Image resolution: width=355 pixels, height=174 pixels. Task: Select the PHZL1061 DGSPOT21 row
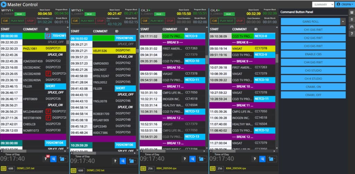tap(33, 49)
